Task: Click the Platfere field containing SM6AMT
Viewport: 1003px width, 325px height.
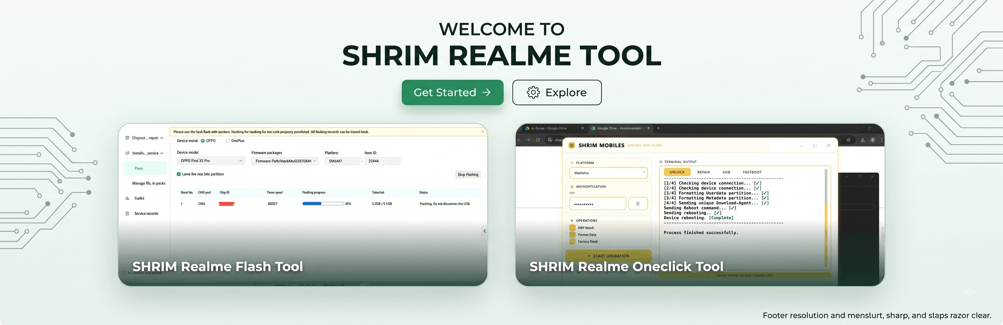Action: click(343, 161)
